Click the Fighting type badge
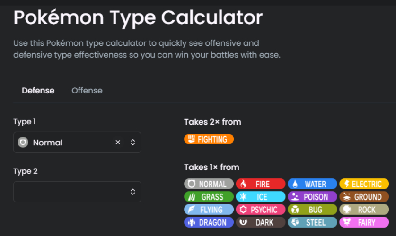 [209, 139]
